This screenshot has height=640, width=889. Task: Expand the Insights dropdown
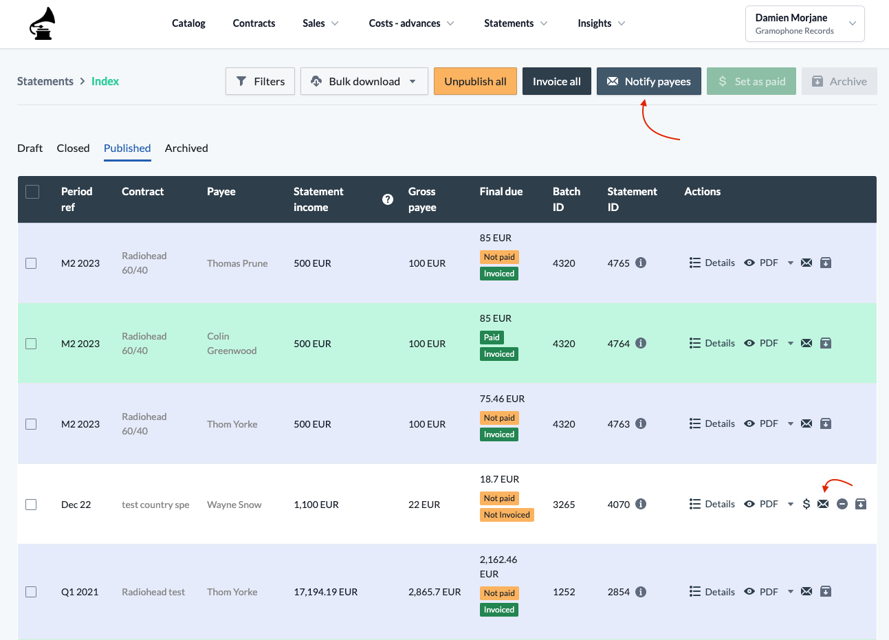point(602,23)
